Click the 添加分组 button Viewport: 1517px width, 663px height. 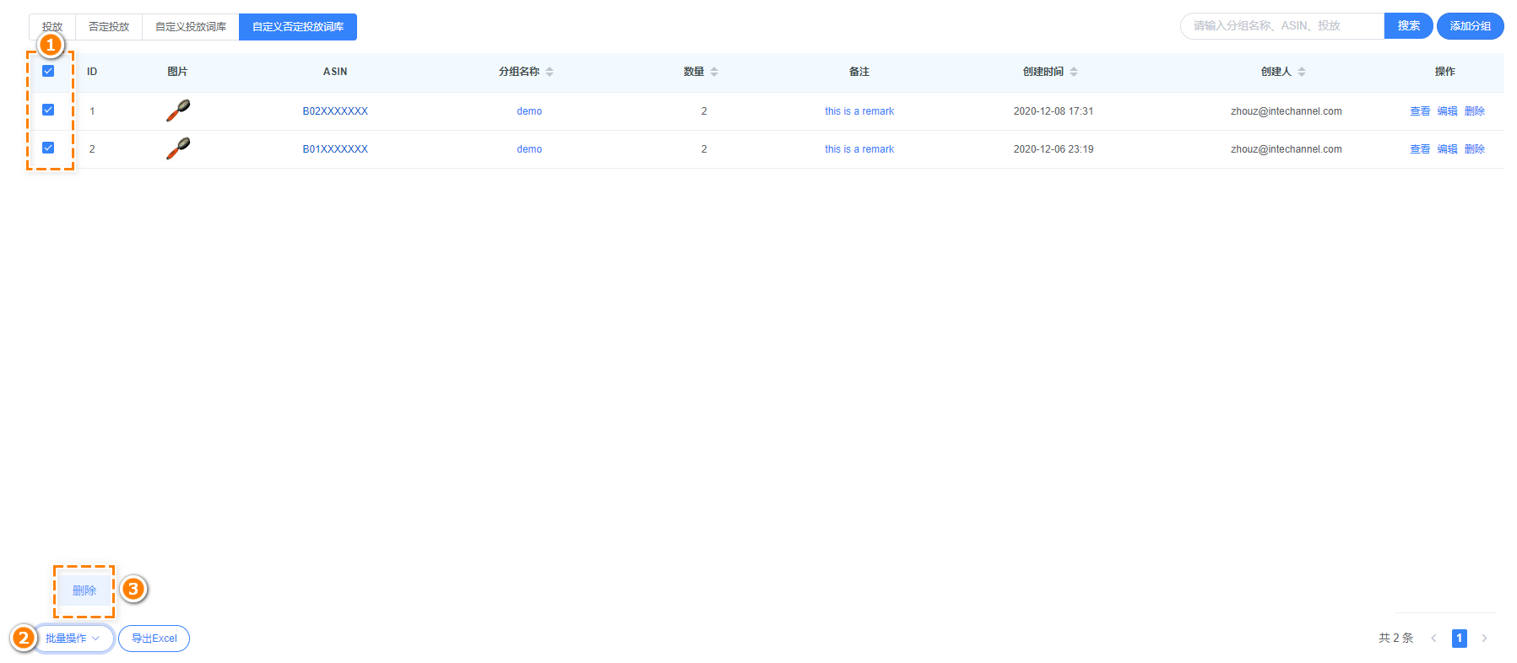pyautogui.click(x=1471, y=26)
